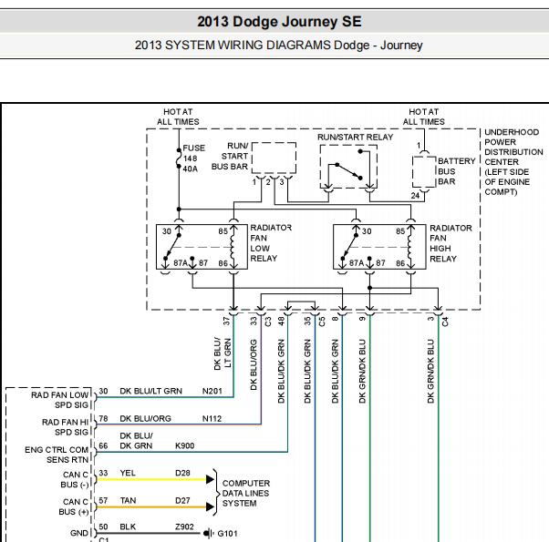Click the "CAN C BUS (+)" label

tap(74, 507)
